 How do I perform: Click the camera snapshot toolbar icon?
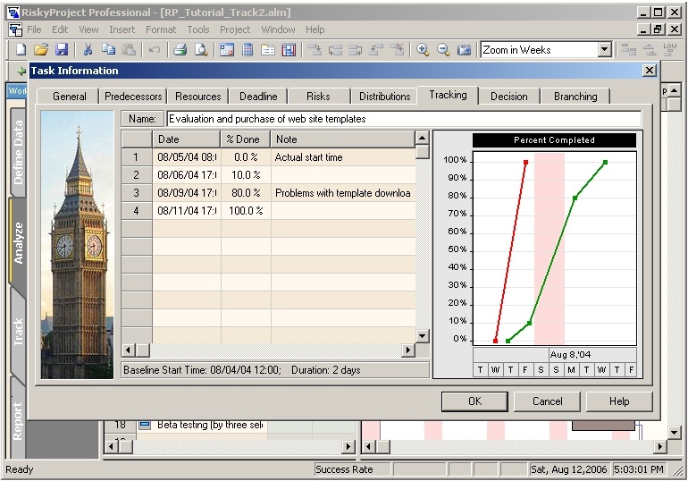(x=465, y=49)
